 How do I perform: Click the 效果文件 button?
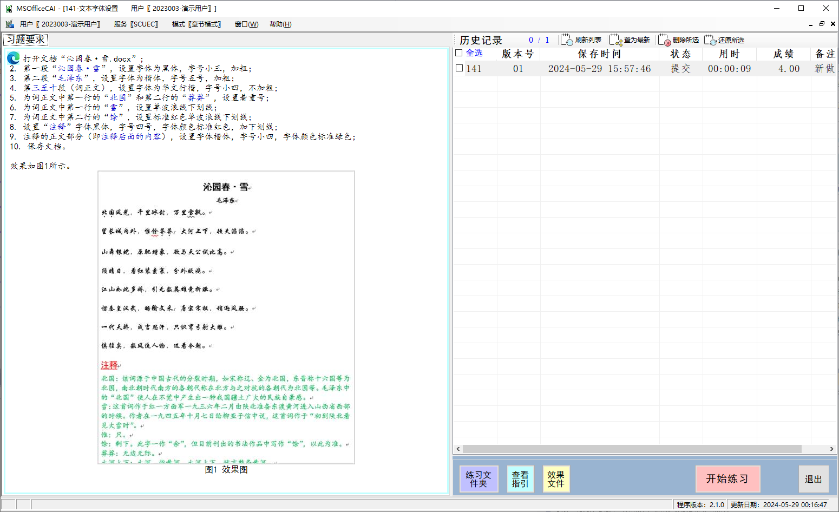pyautogui.click(x=556, y=479)
